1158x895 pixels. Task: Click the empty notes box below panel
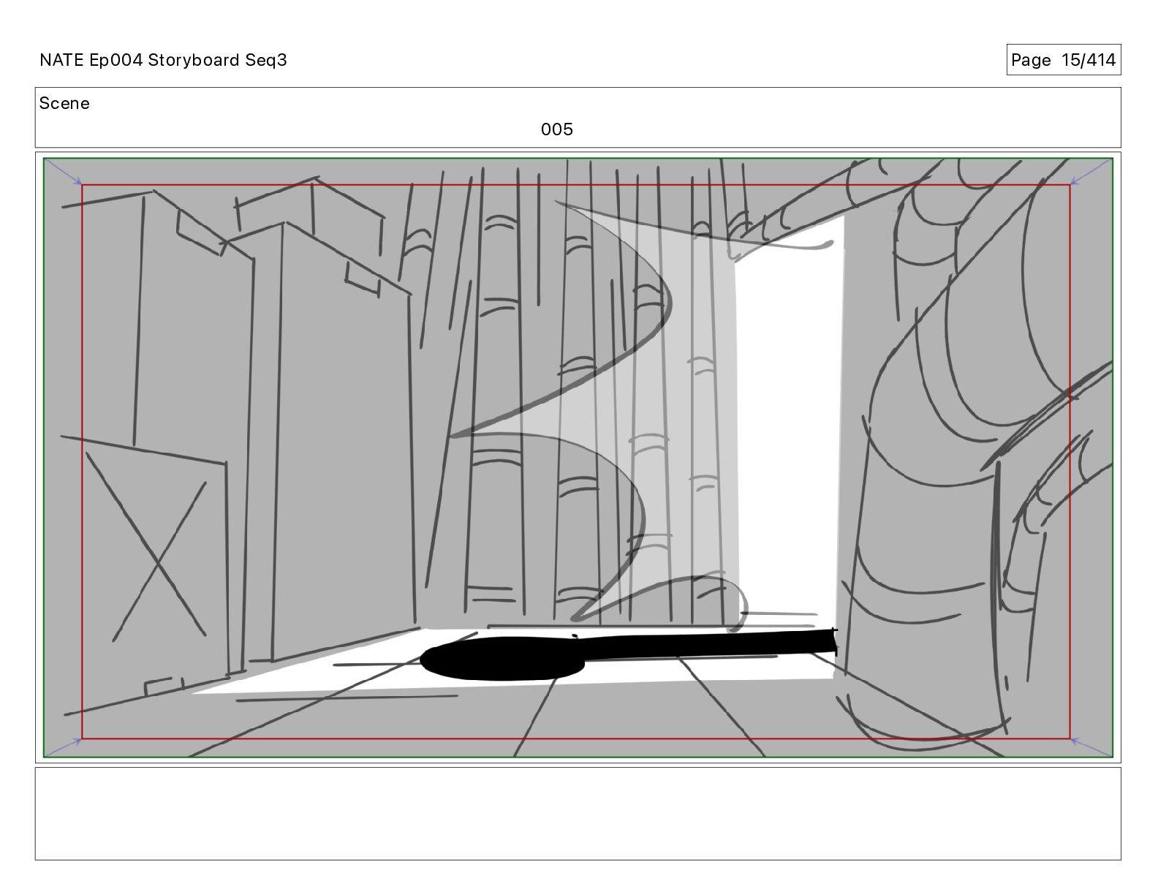tap(578, 813)
